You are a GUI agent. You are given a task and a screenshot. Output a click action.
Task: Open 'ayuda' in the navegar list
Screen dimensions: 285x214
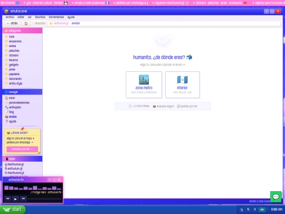pos(11,122)
